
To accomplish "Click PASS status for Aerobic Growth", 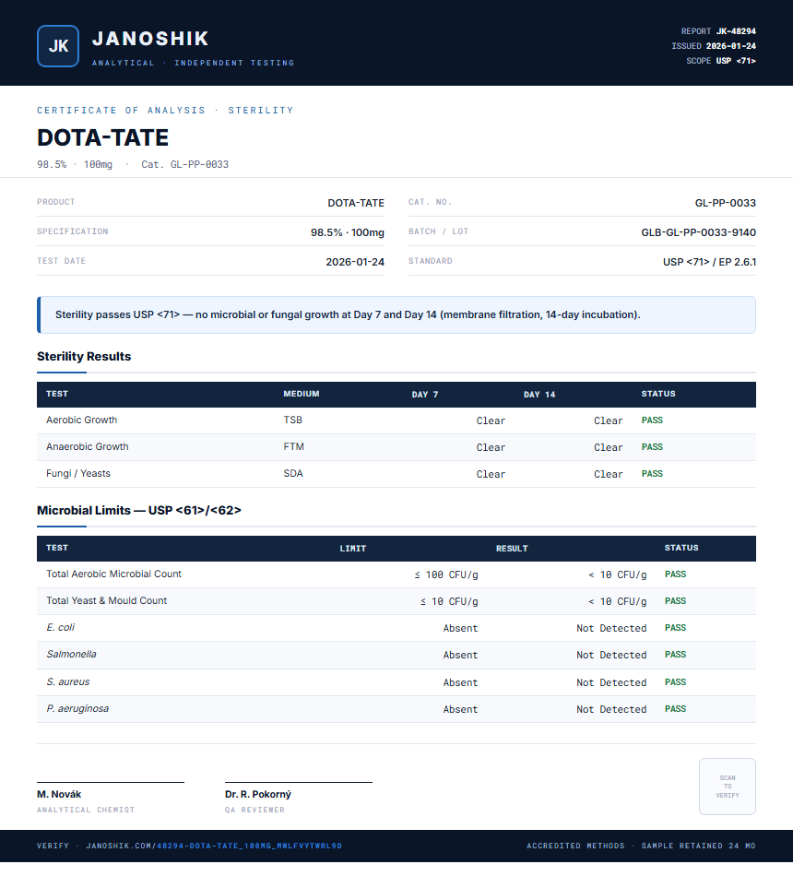I will pos(652,420).
